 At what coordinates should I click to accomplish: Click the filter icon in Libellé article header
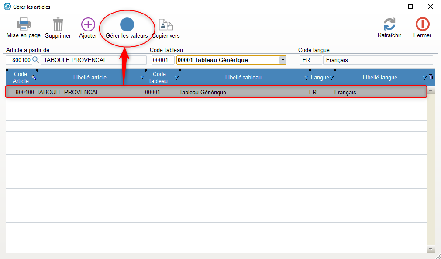(142, 78)
